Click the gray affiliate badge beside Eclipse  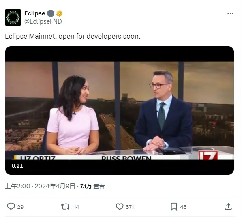tap(51, 14)
